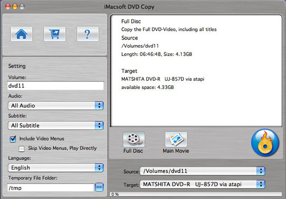The height and width of the screenshot is (199, 286).
Task: Open the Source /Volumes/dvd11 dropdown
Action: [x=202, y=171]
